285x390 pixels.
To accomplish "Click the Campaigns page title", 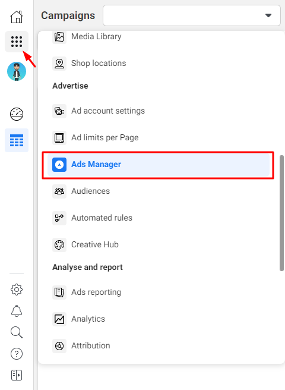I will tap(68, 15).
